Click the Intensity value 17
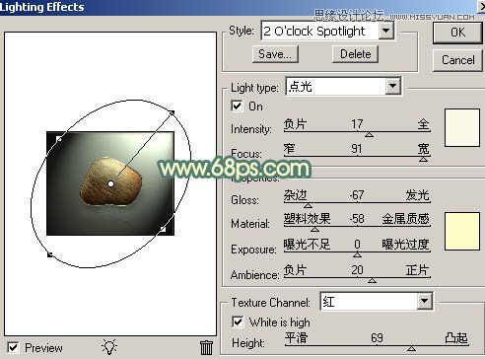 click(357, 124)
